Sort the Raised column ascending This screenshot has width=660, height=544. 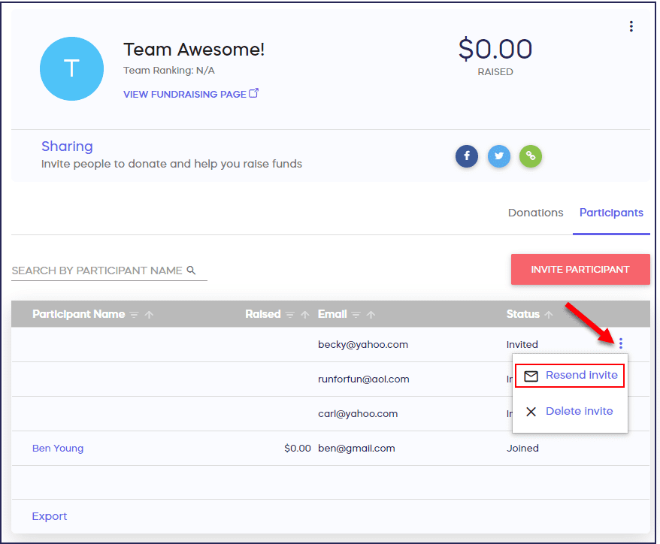tap(305, 315)
